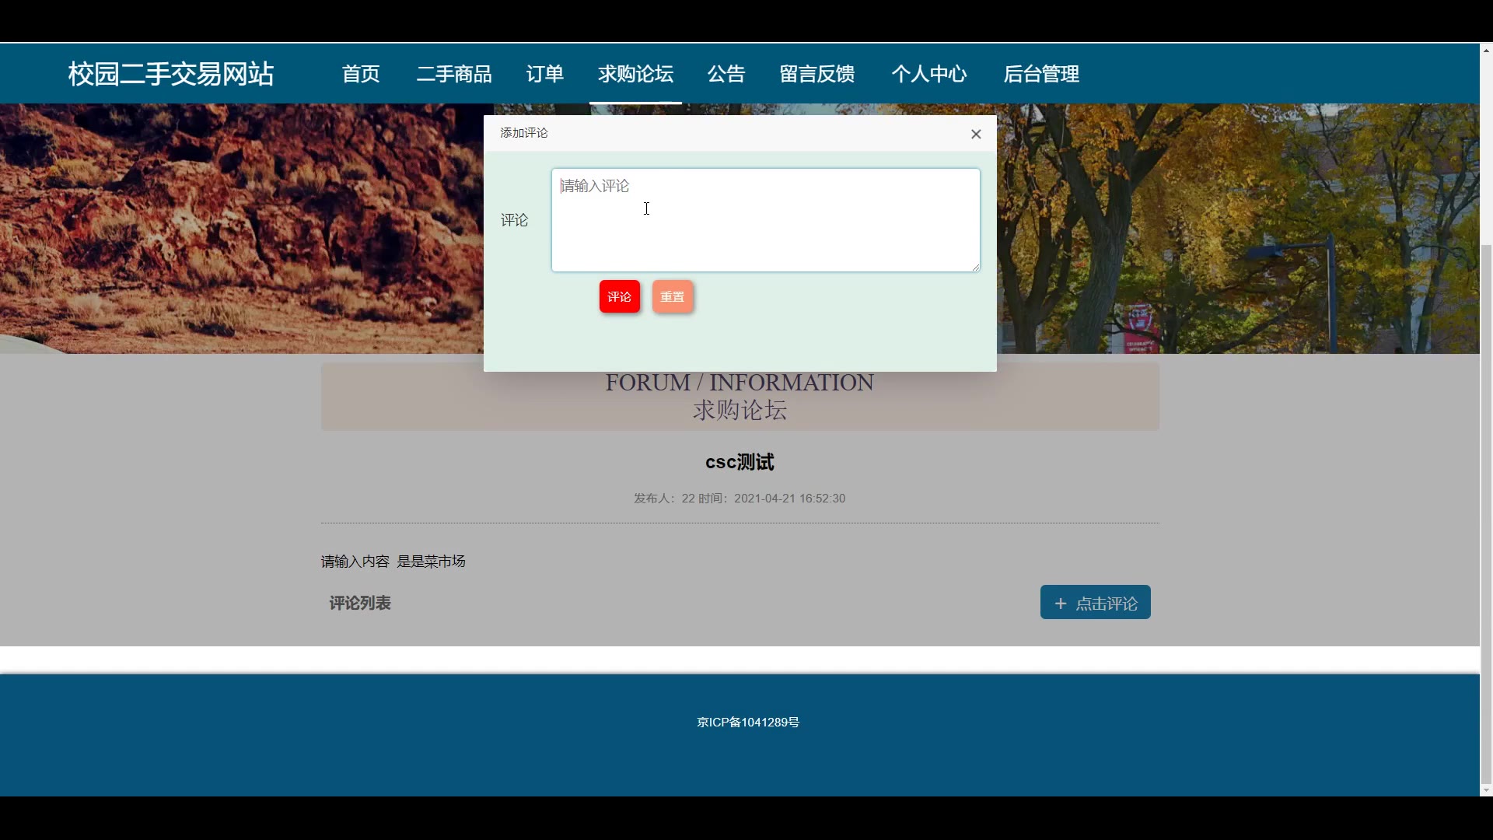Click the 评论列表 heading
The height and width of the screenshot is (840, 1493).
pyautogui.click(x=360, y=603)
